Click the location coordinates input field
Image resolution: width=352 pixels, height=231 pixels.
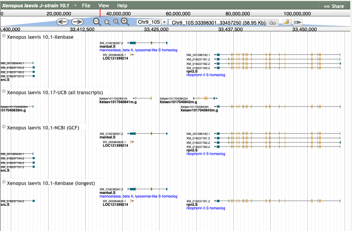pos(217,22)
